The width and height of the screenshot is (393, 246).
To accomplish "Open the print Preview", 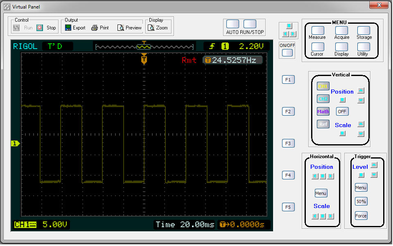I will click(x=120, y=28).
